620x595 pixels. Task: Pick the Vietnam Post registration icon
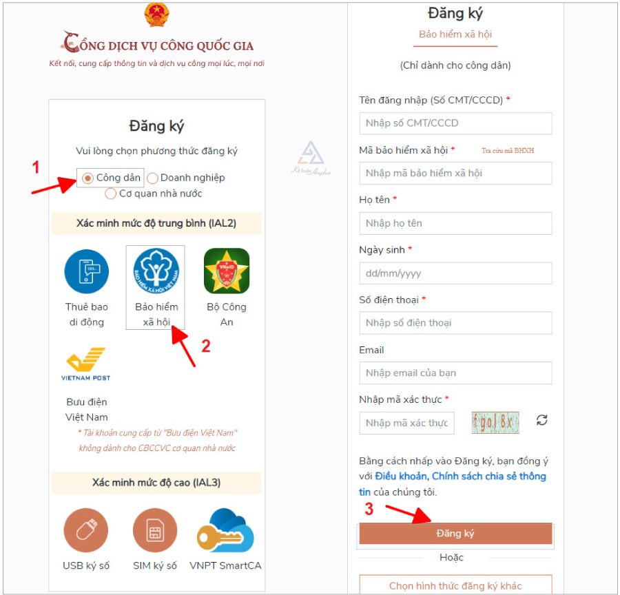coord(86,364)
